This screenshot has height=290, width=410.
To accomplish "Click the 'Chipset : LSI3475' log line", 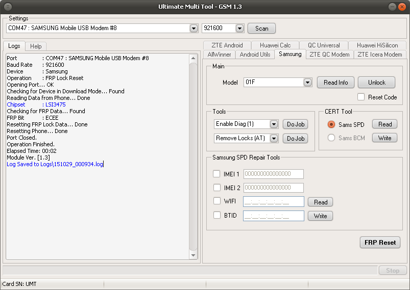I will click(36, 104).
